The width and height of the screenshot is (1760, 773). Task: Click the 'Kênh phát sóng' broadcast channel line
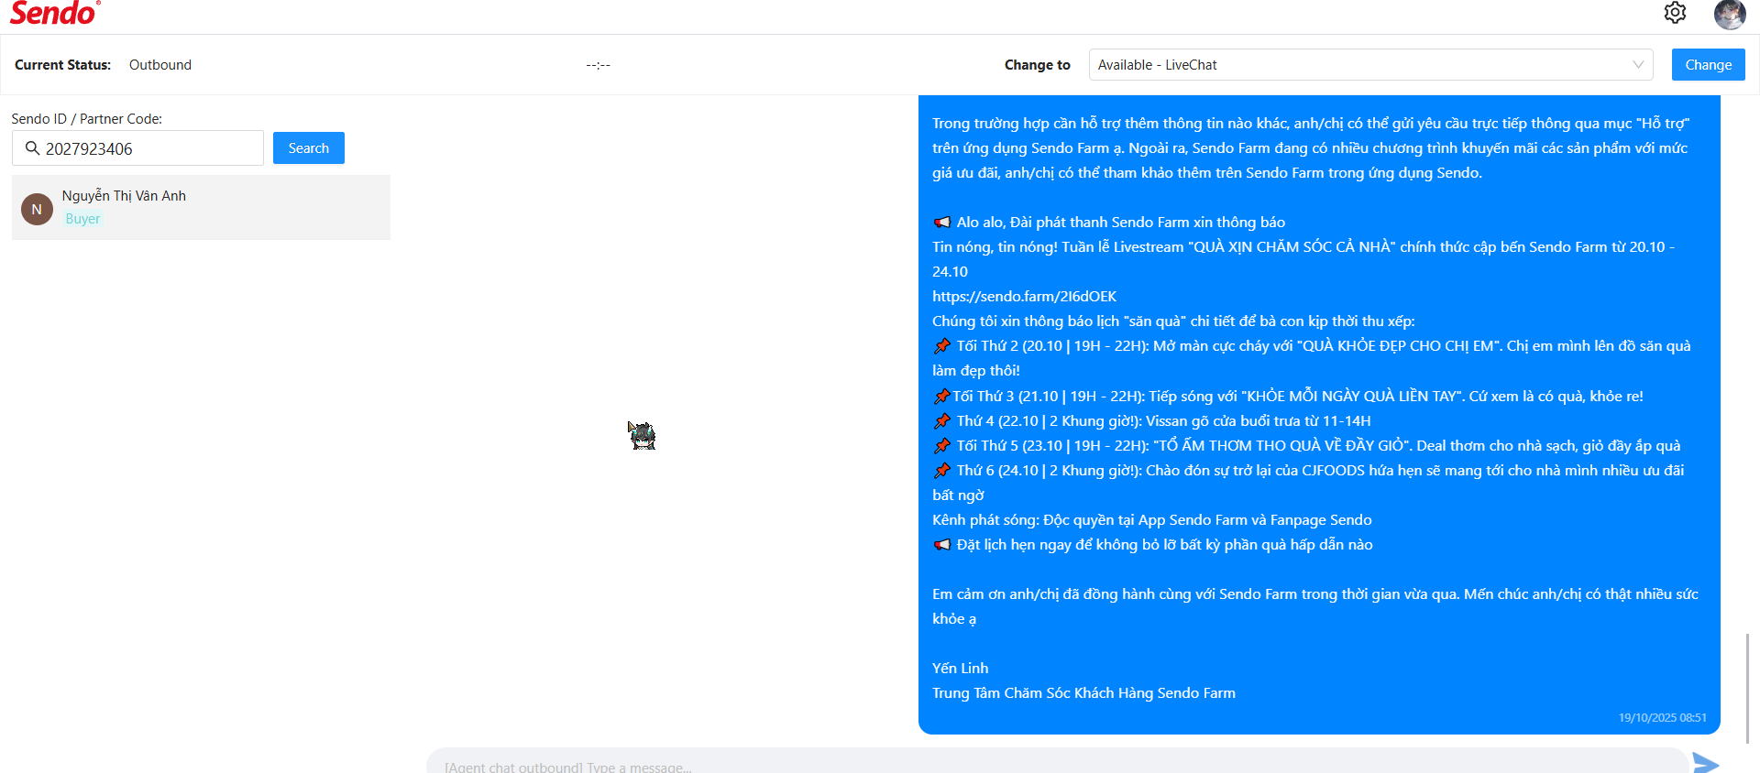pyautogui.click(x=1152, y=520)
